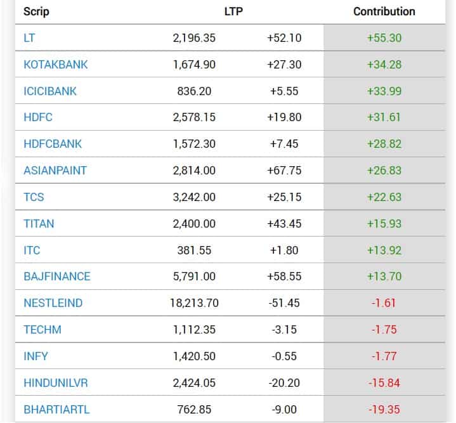Select HINDUNILVR price 2,424.05
This screenshot has width=456, height=423.
pos(194,383)
